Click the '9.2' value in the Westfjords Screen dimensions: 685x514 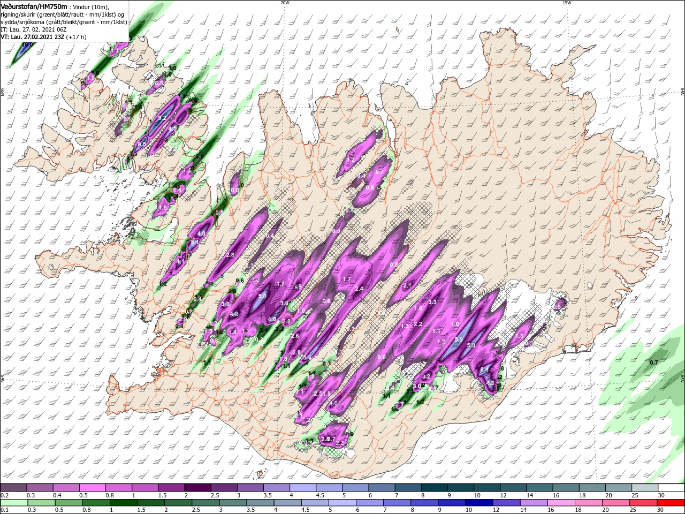pyautogui.click(x=163, y=117)
